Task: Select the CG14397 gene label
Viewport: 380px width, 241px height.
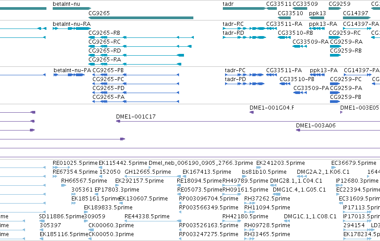Action: [x=355, y=13]
